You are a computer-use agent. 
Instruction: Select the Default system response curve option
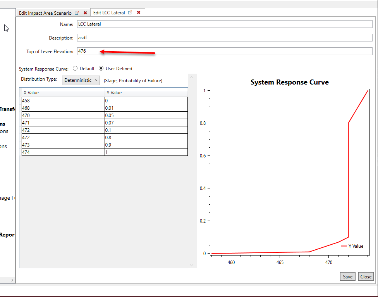click(75, 68)
